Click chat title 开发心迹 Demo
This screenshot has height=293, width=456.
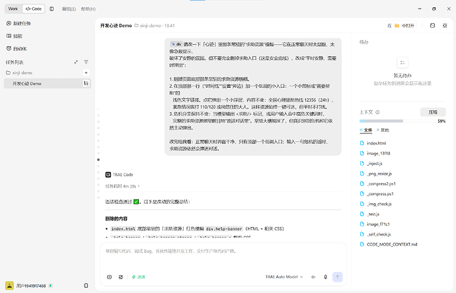(x=116, y=26)
